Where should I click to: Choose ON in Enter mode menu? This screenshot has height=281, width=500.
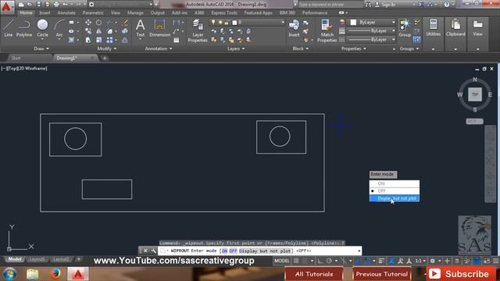pyautogui.click(x=394, y=183)
